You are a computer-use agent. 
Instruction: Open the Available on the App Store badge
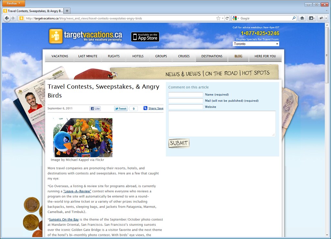coord(145,37)
